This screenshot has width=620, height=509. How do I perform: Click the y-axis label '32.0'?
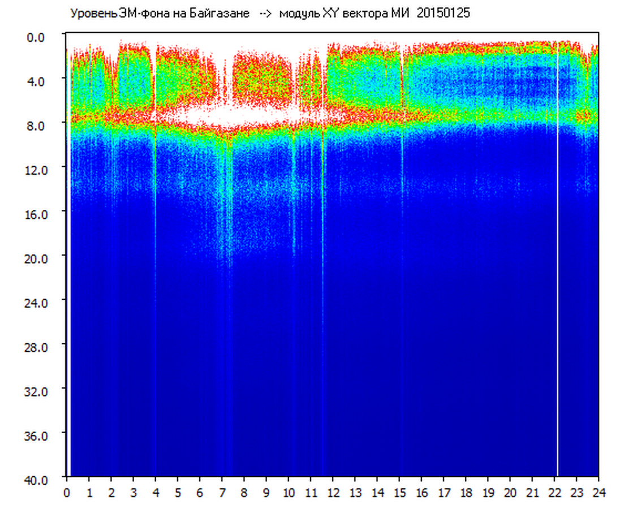click(x=37, y=392)
